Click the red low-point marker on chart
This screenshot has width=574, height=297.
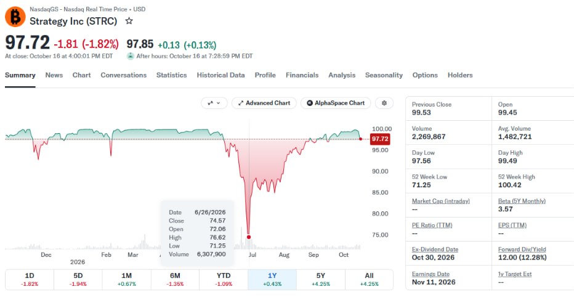click(x=249, y=237)
